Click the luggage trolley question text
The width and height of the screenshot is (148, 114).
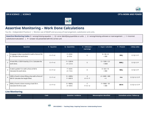[26, 55]
